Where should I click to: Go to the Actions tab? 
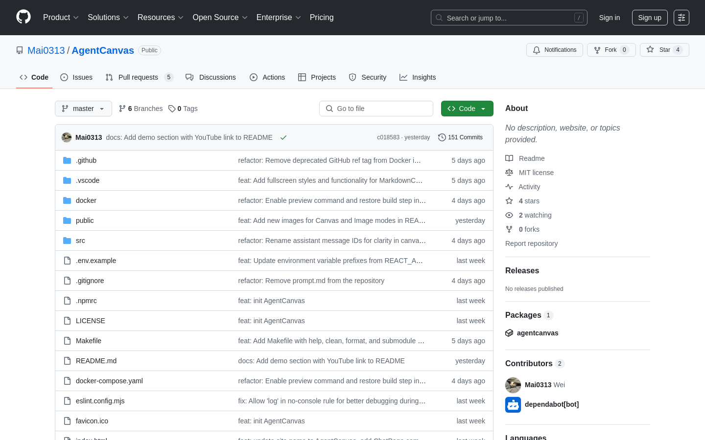point(267,77)
